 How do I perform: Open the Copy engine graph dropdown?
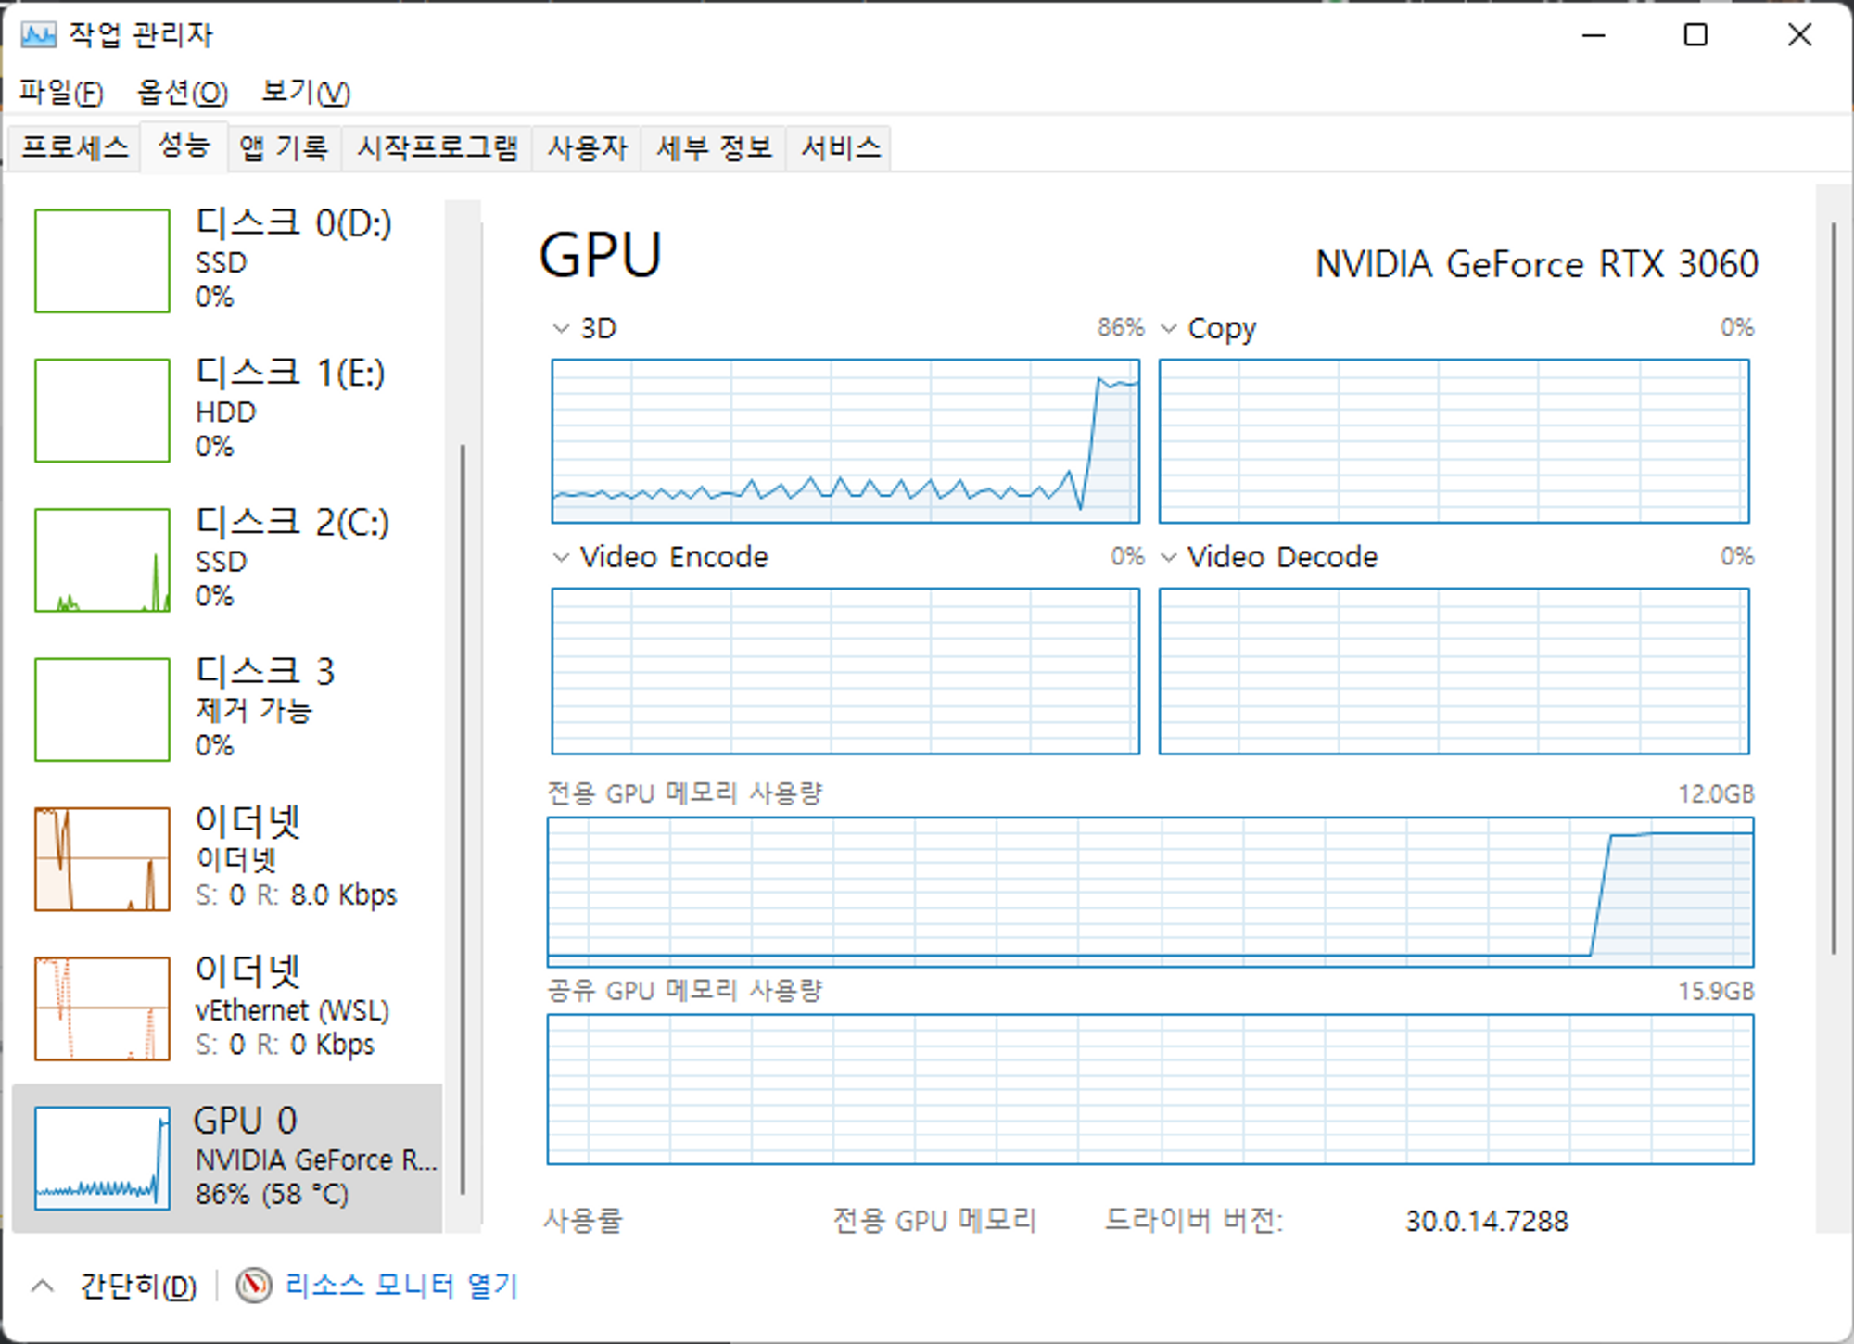click(x=1169, y=328)
